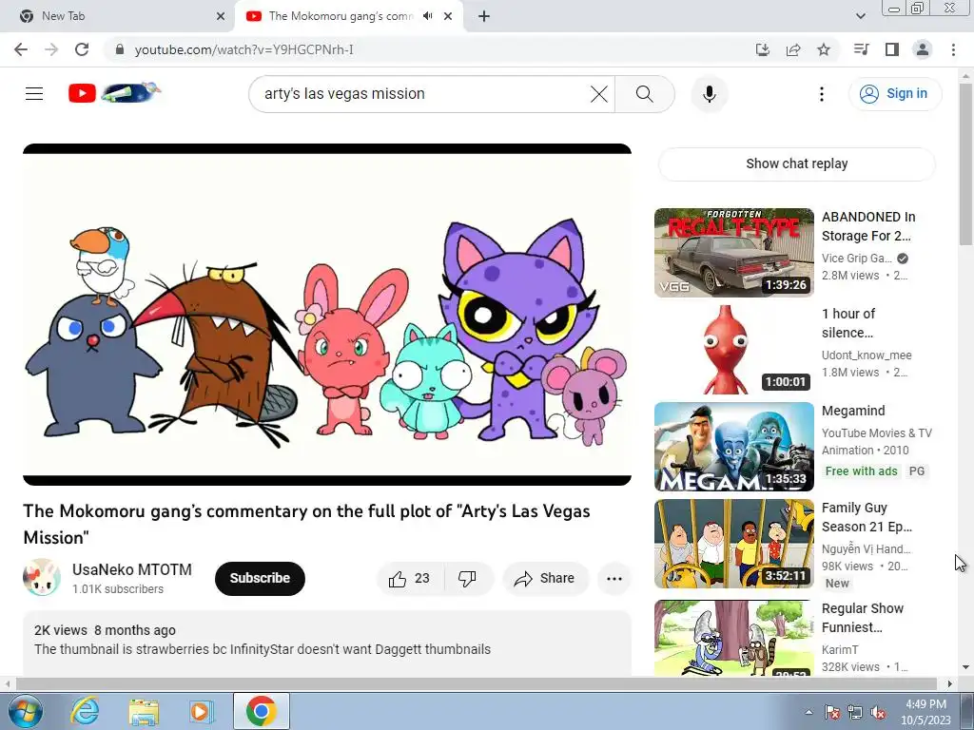This screenshot has height=730, width=974.
Task: Click the video player area
Action: tap(327, 315)
